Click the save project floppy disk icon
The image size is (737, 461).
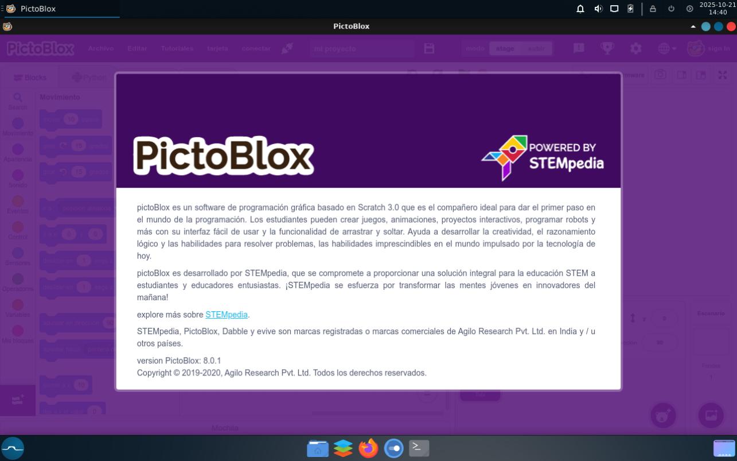click(x=429, y=49)
